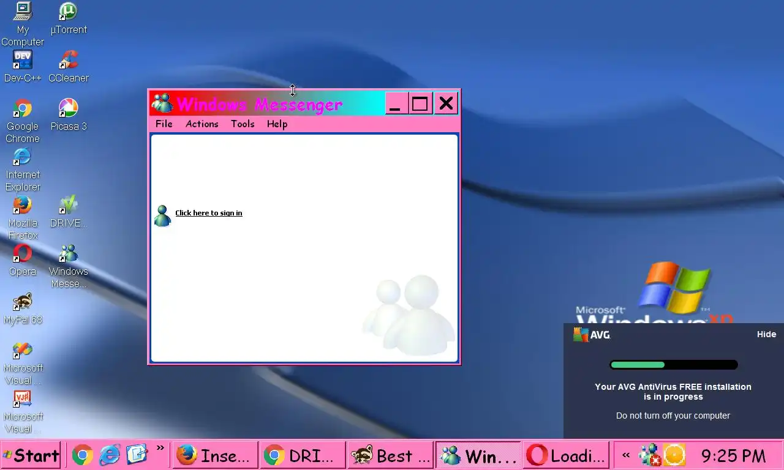The width and height of the screenshot is (784, 470).
Task: Select the Picasa 3 desktop icon
Action: (x=69, y=115)
